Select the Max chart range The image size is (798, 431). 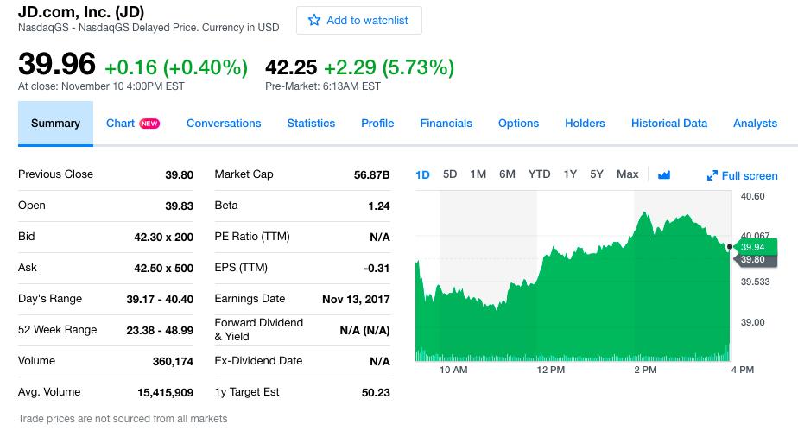628,174
